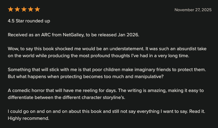
Task: Click the sentence about imaginary friends
Action: point(106,70)
